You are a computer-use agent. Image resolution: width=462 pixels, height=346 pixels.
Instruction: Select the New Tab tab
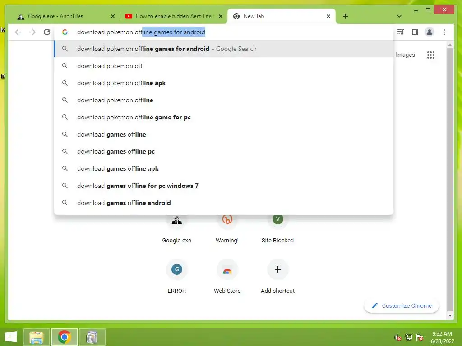[281, 16]
